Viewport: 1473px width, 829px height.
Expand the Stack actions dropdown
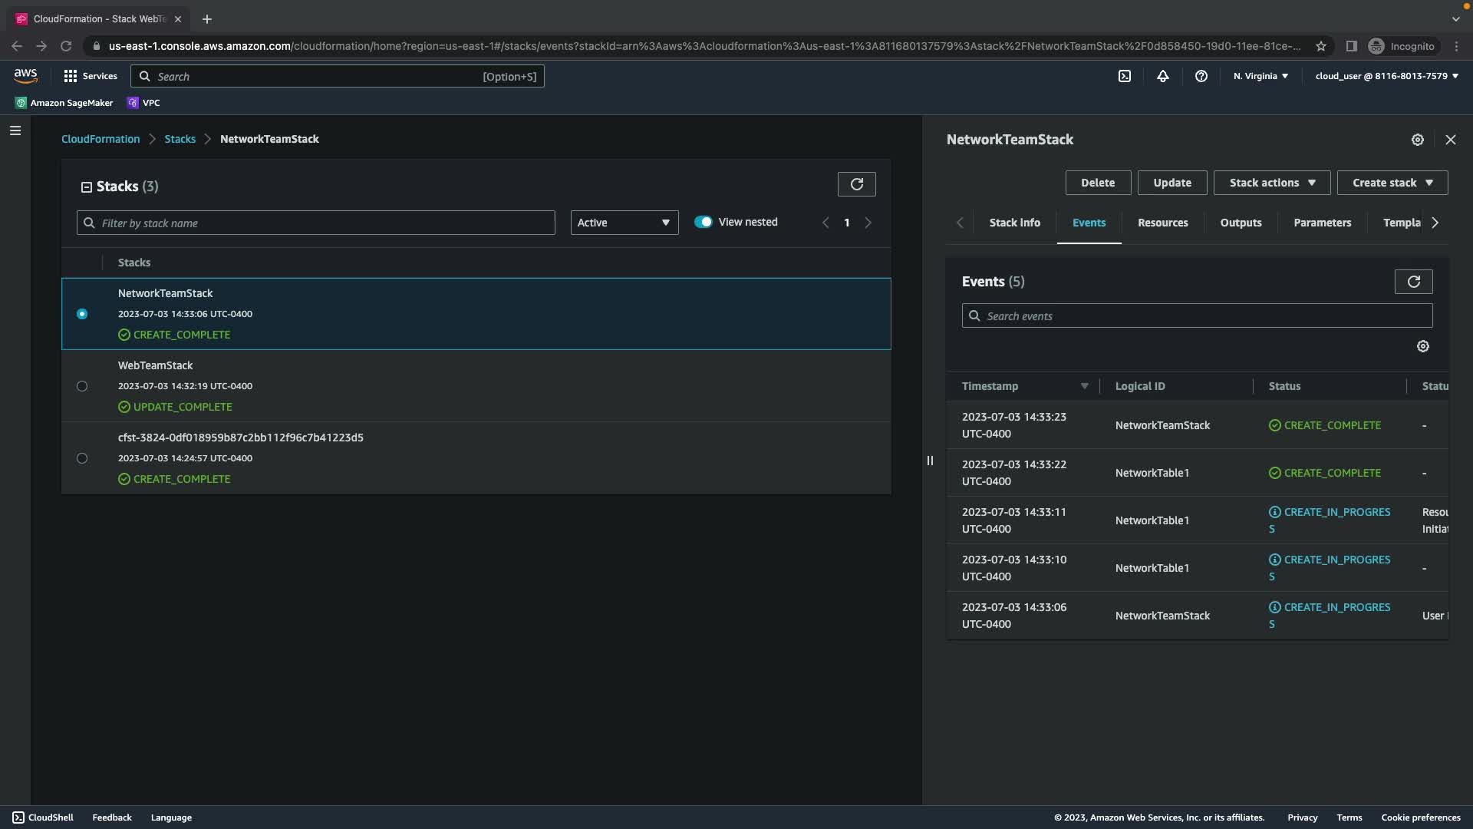pyautogui.click(x=1271, y=183)
